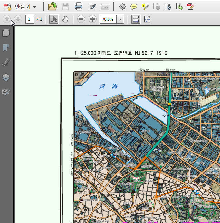220x223 pixels.
Task: Go to next page arrow
Action: pos(18,19)
